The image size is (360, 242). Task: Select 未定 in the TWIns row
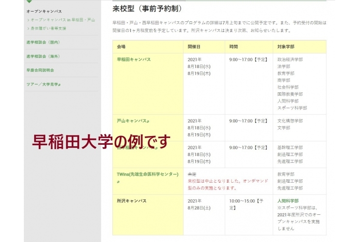click(x=192, y=174)
